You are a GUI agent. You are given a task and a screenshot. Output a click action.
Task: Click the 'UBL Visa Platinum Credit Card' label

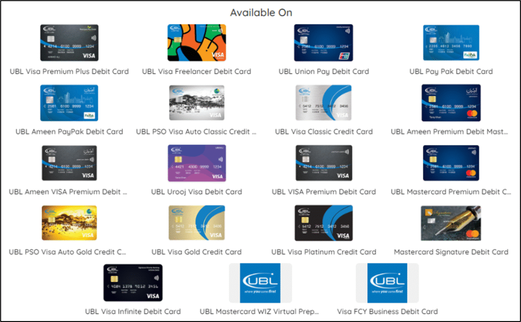click(x=324, y=252)
